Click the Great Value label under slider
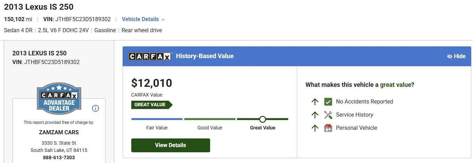The width and height of the screenshot is (473, 163). (x=263, y=128)
